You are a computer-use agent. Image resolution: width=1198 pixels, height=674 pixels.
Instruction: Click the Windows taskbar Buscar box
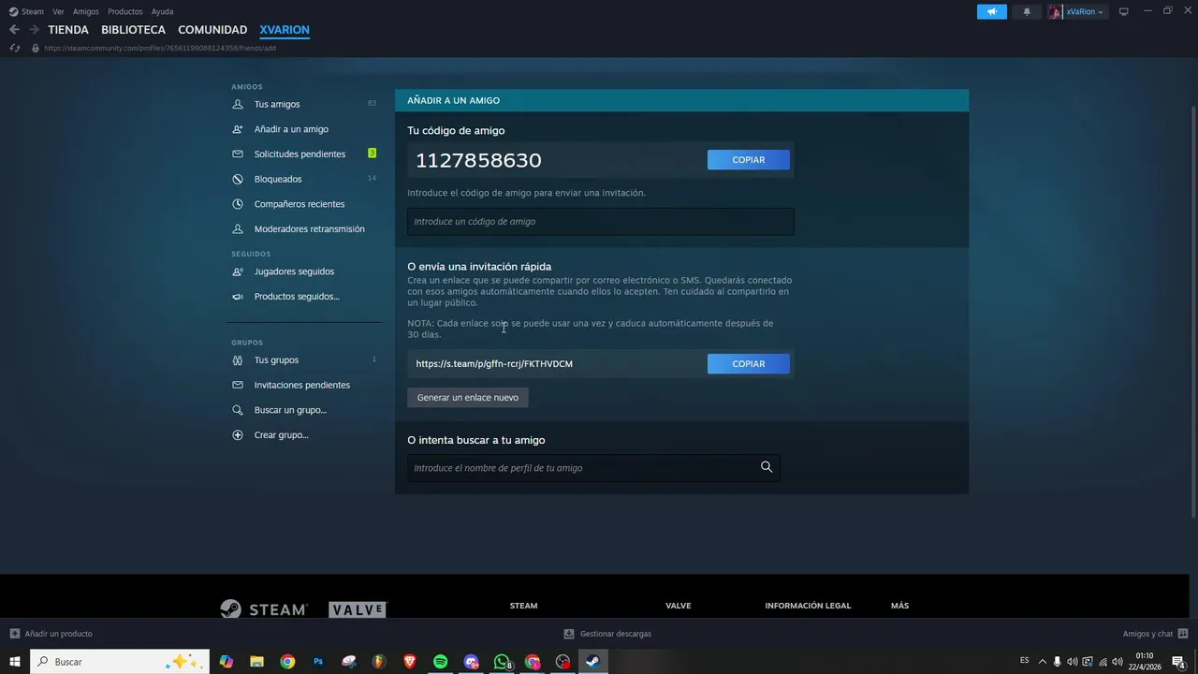120,662
